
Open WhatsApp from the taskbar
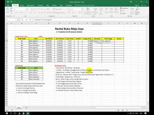click(23, 113)
